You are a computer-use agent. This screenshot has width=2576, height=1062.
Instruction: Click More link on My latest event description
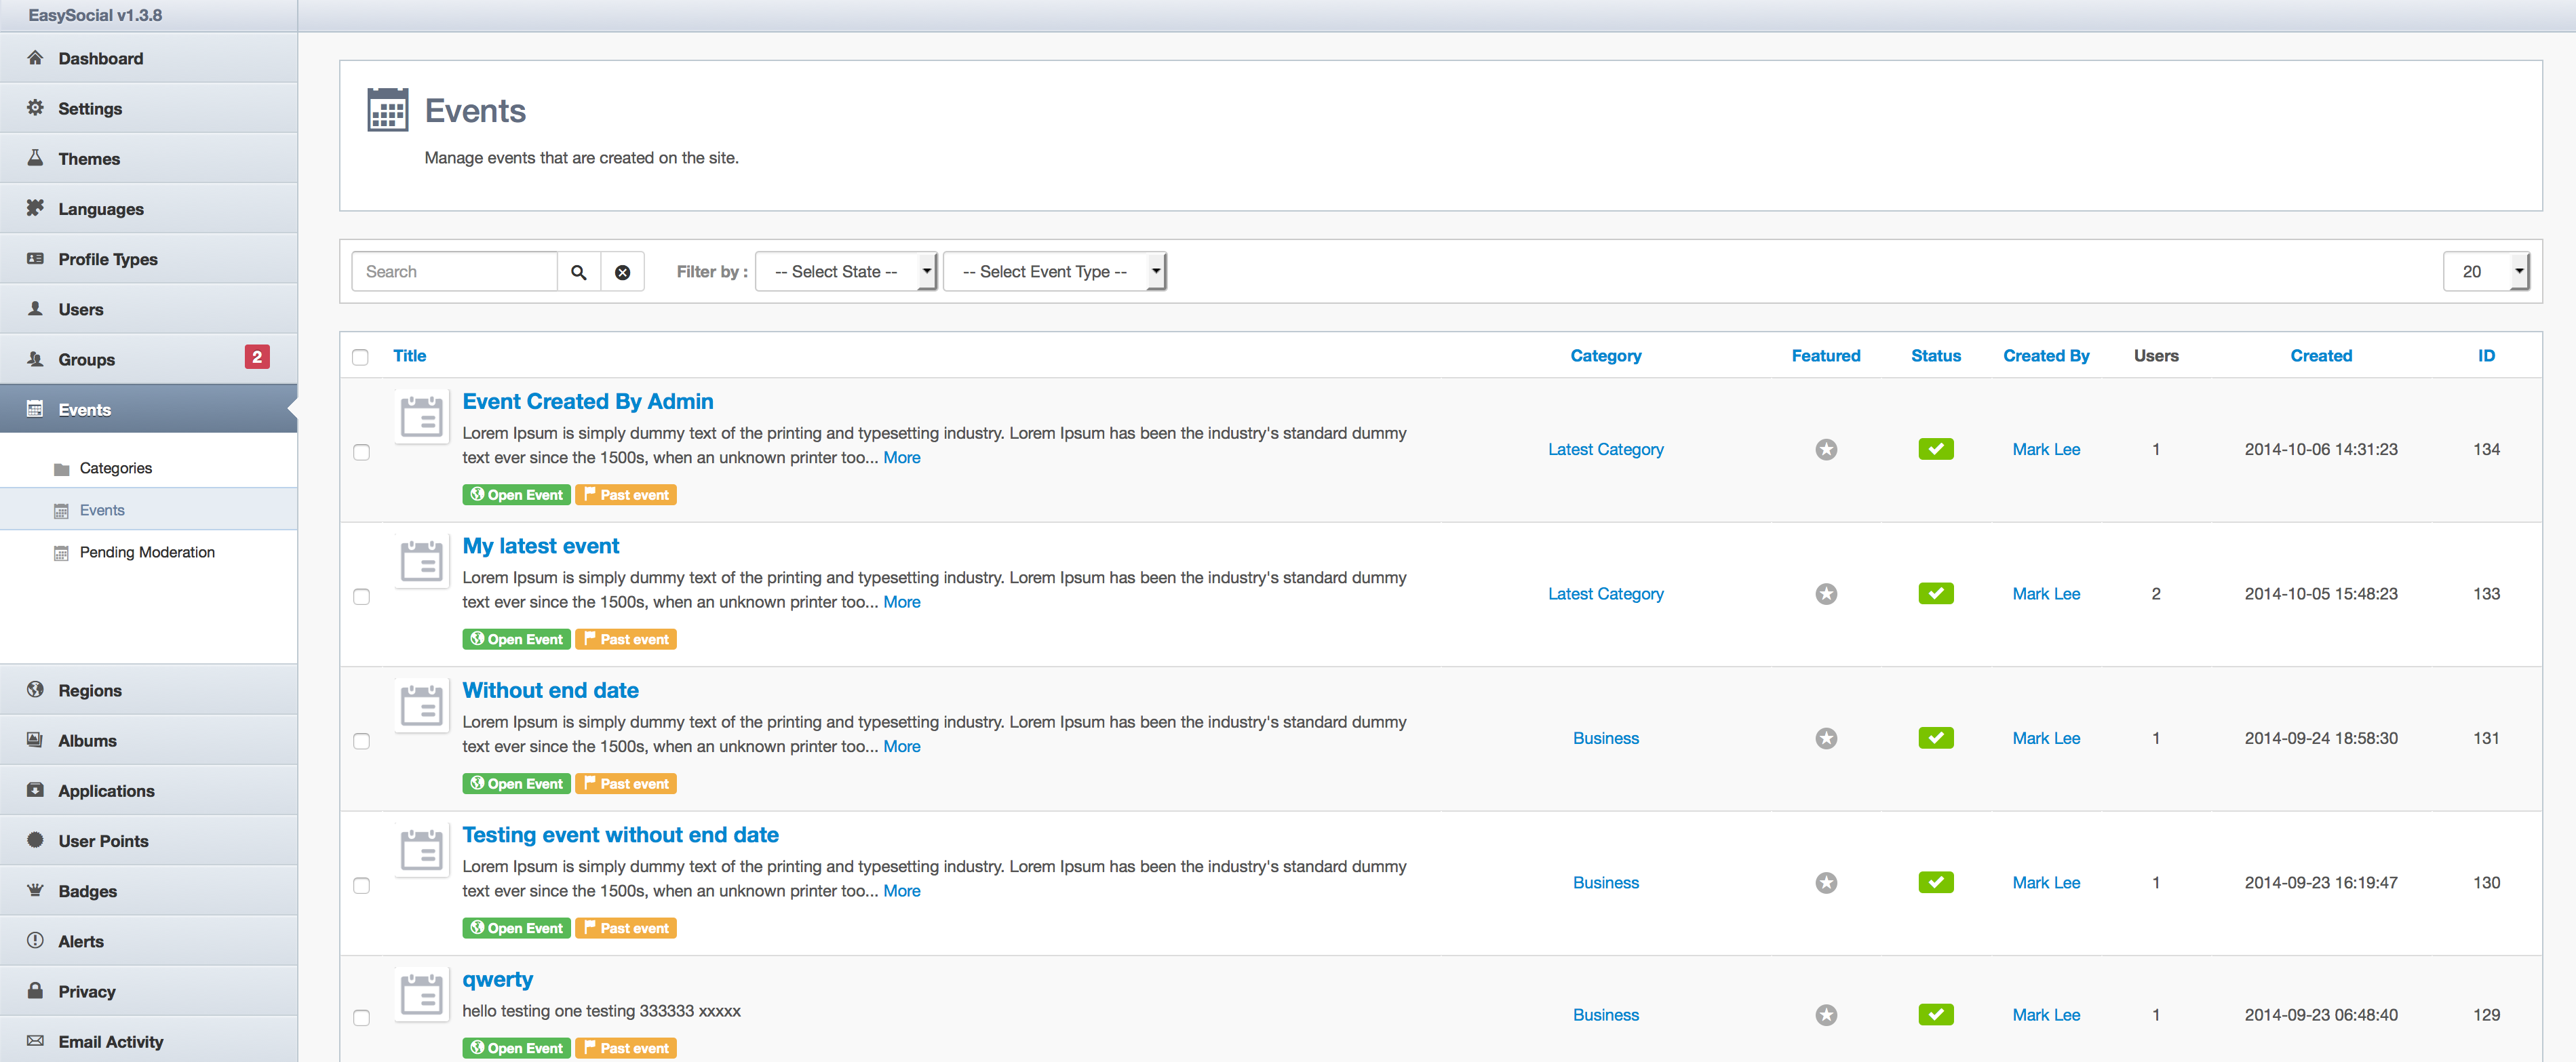tap(901, 602)
